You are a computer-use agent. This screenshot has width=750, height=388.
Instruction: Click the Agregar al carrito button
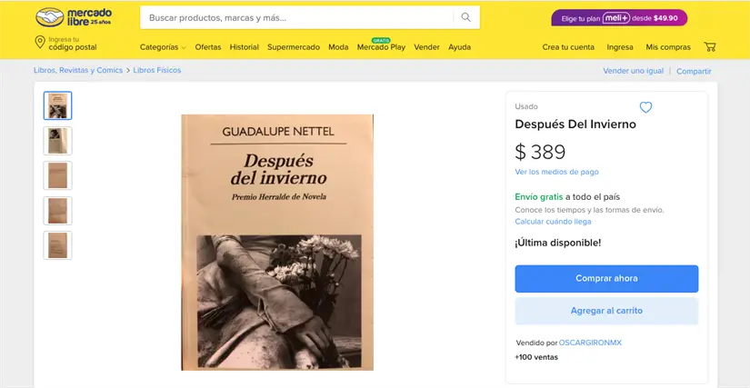pos(606,311)
